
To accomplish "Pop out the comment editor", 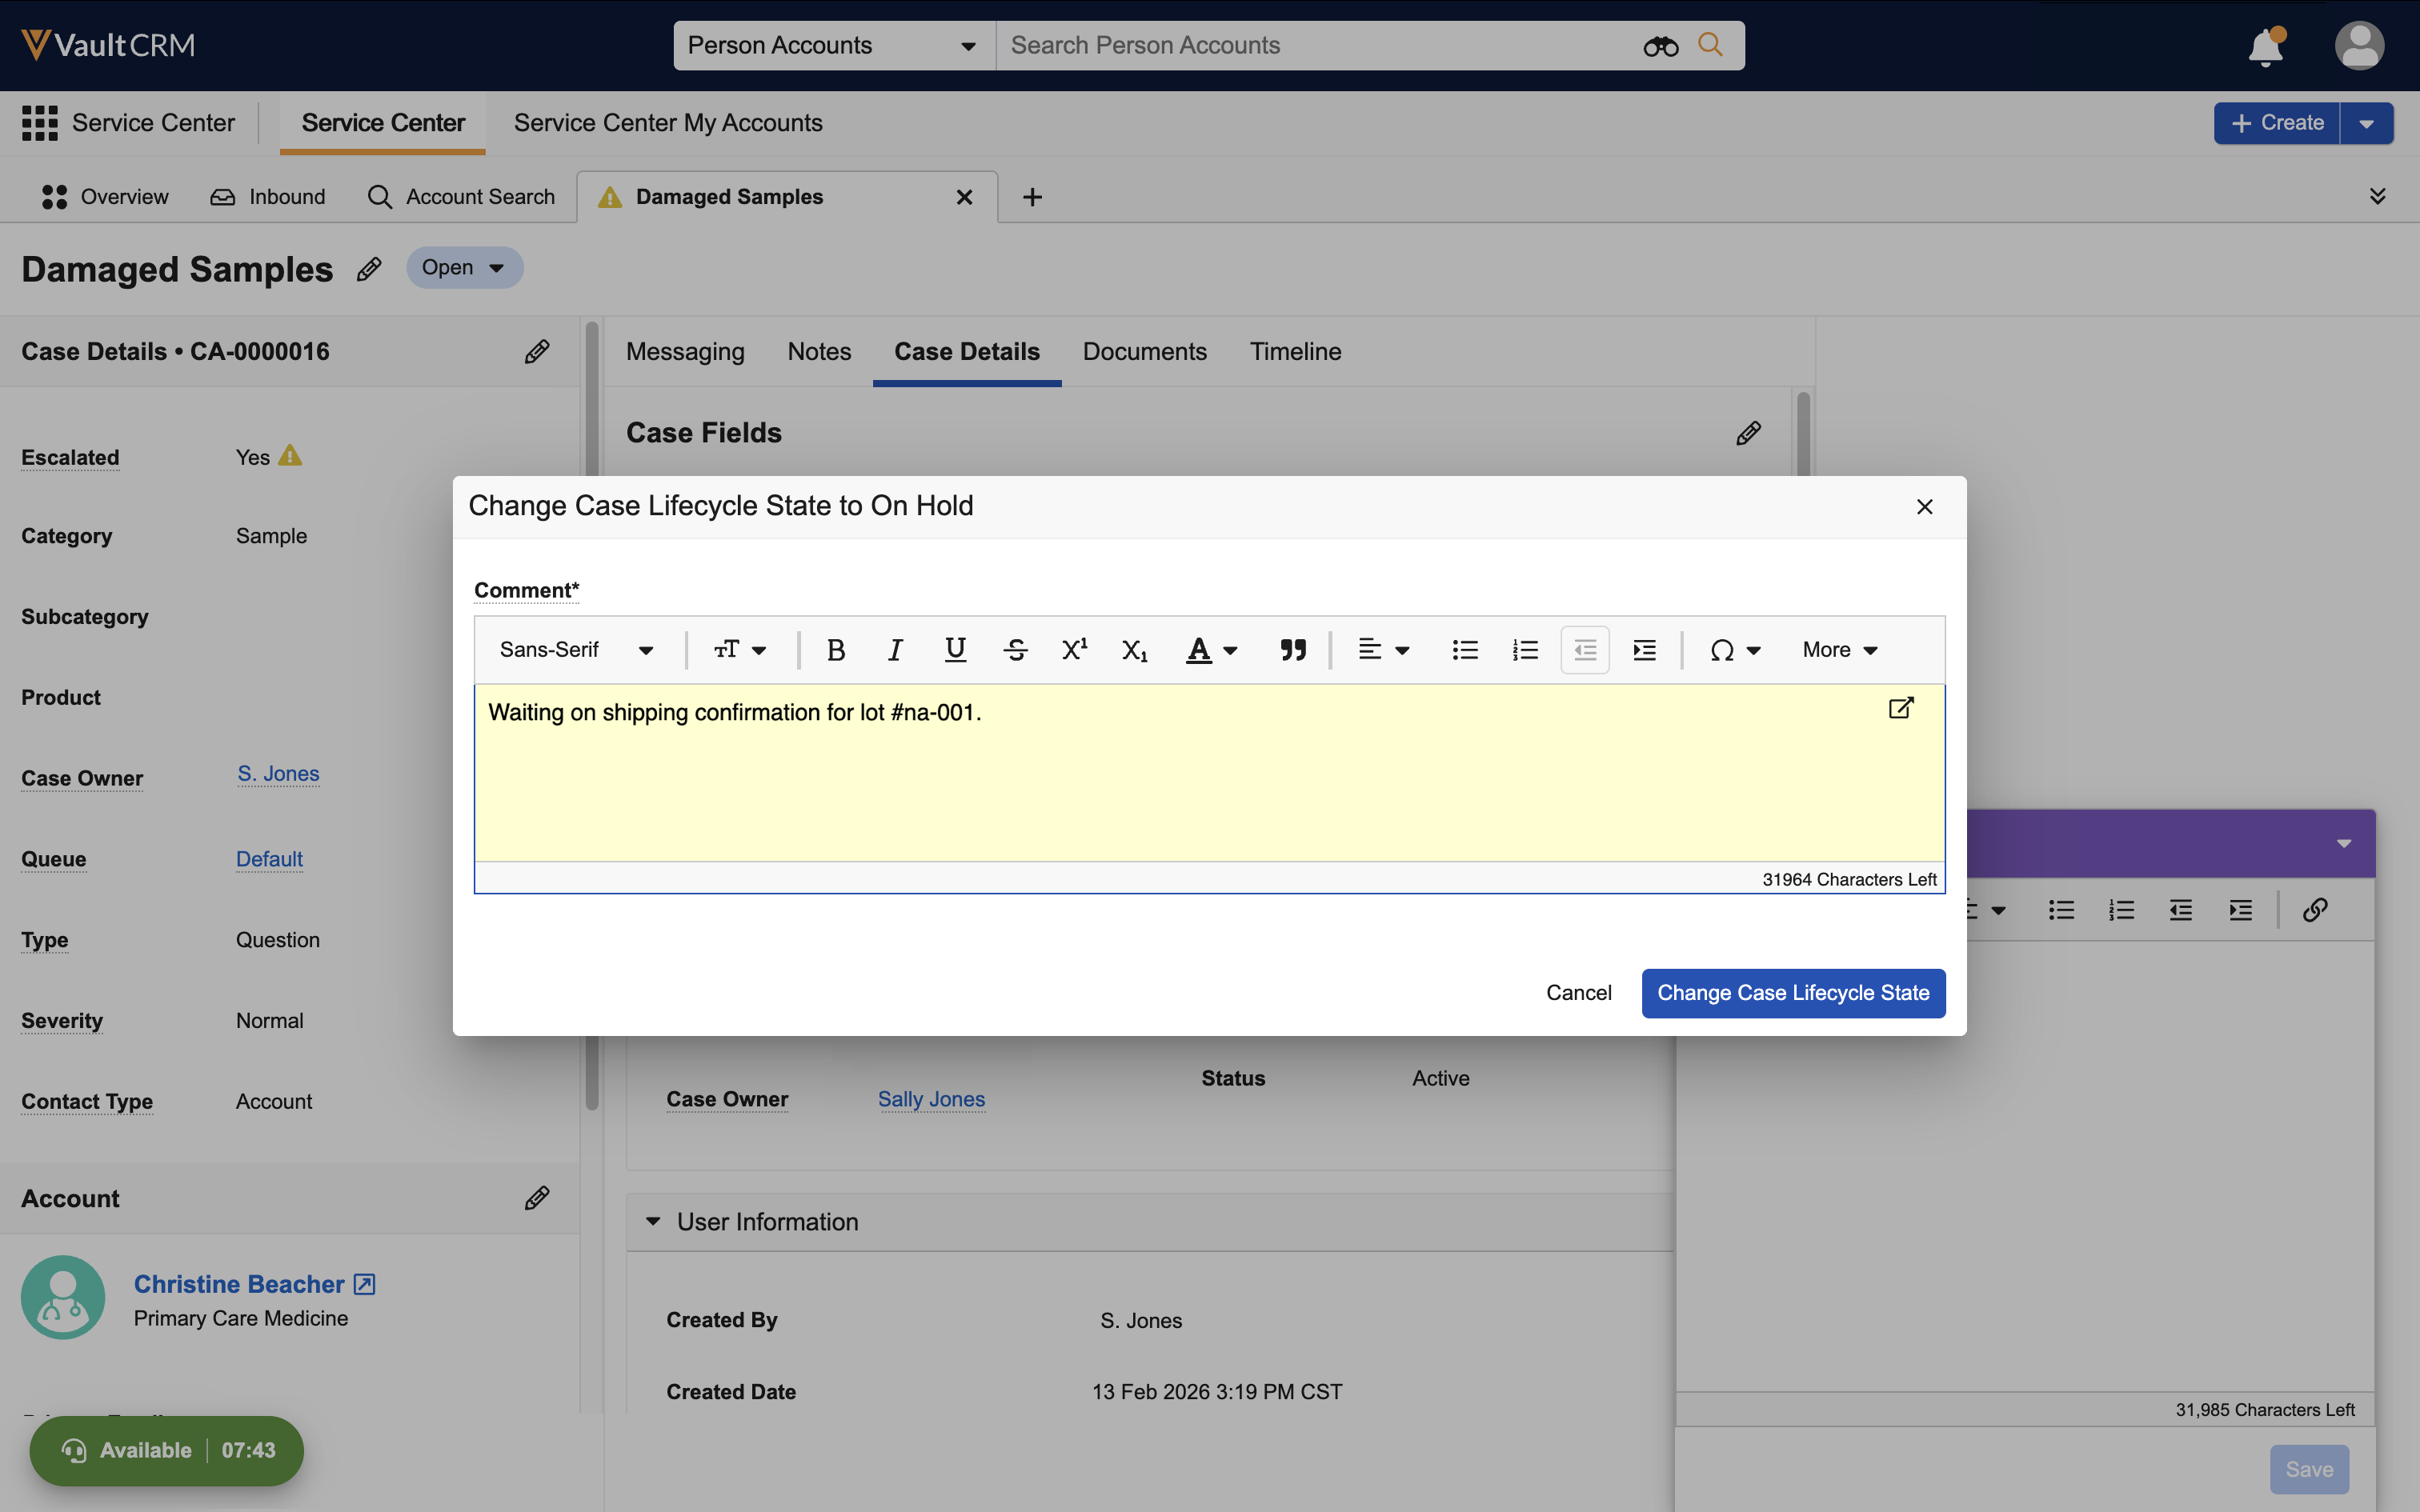I will 1900,709.
